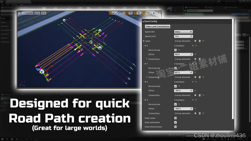Open the viewport options arrow menu

point(19,13)
